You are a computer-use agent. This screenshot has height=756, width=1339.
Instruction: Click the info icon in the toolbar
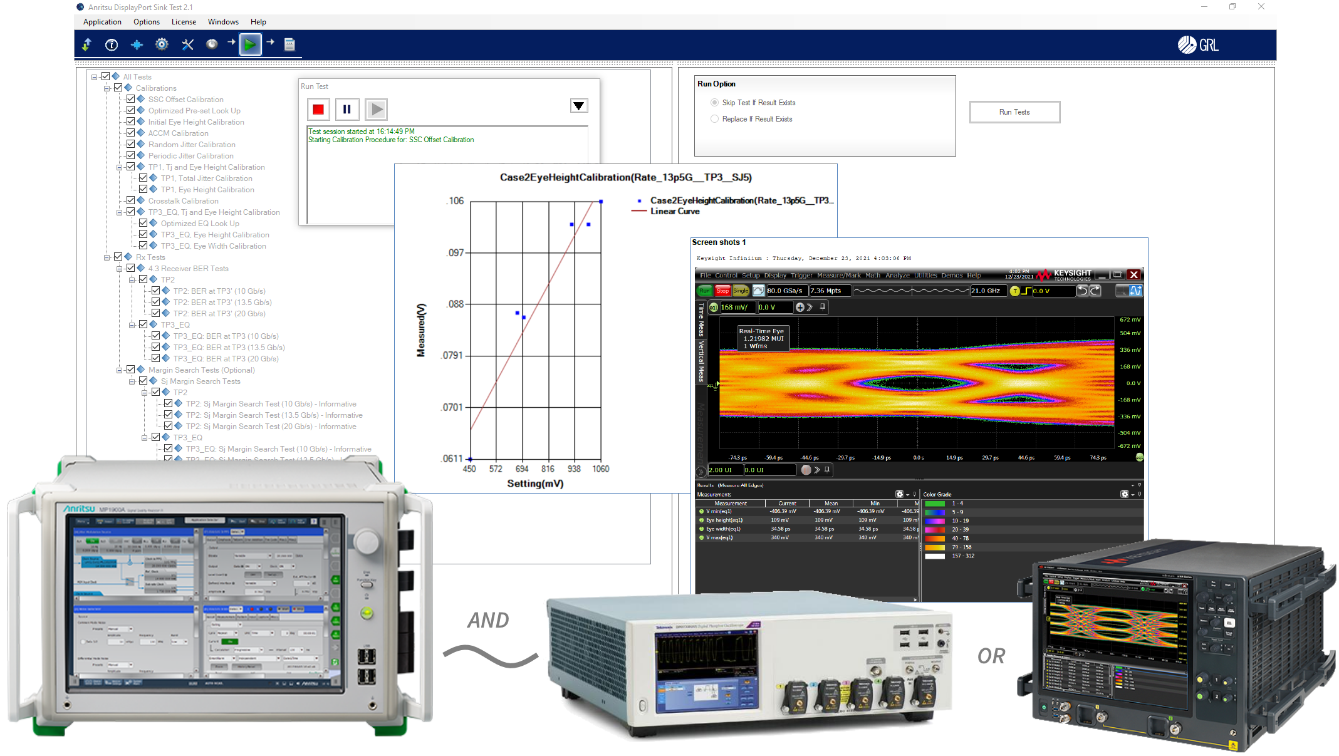click(112, 44)
